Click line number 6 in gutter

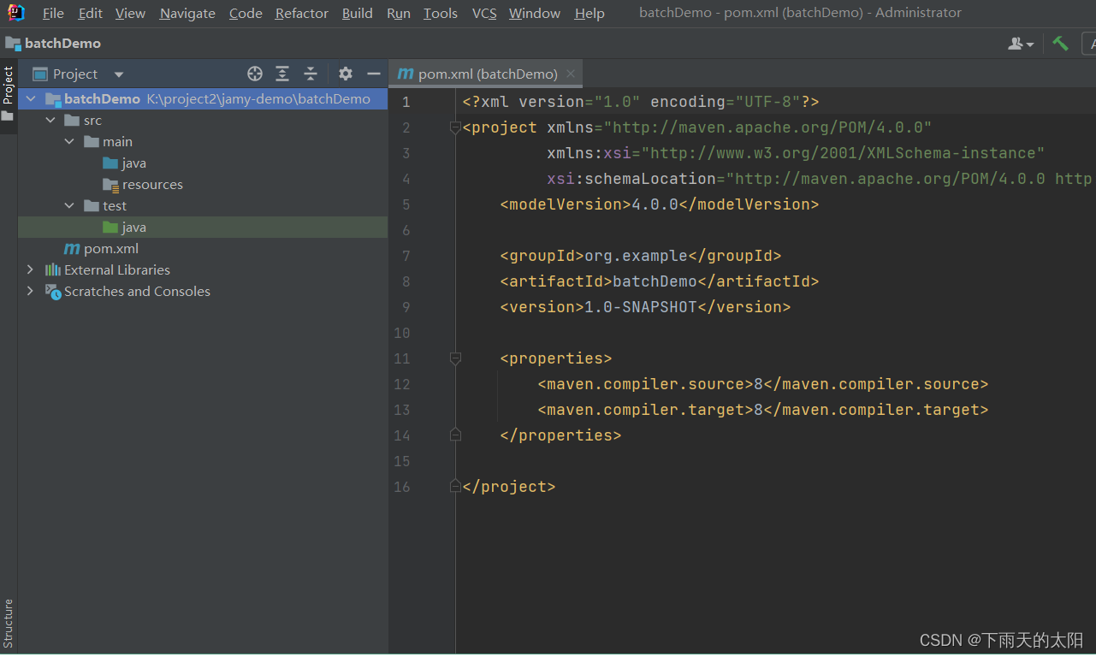[406, 230]
